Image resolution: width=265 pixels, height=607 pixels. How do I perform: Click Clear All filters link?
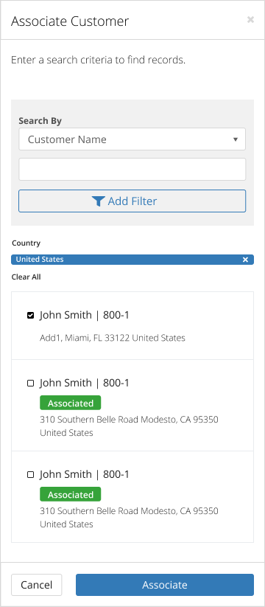coord(26,277)
